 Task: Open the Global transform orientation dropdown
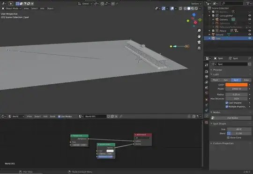[x=85, y=4]
